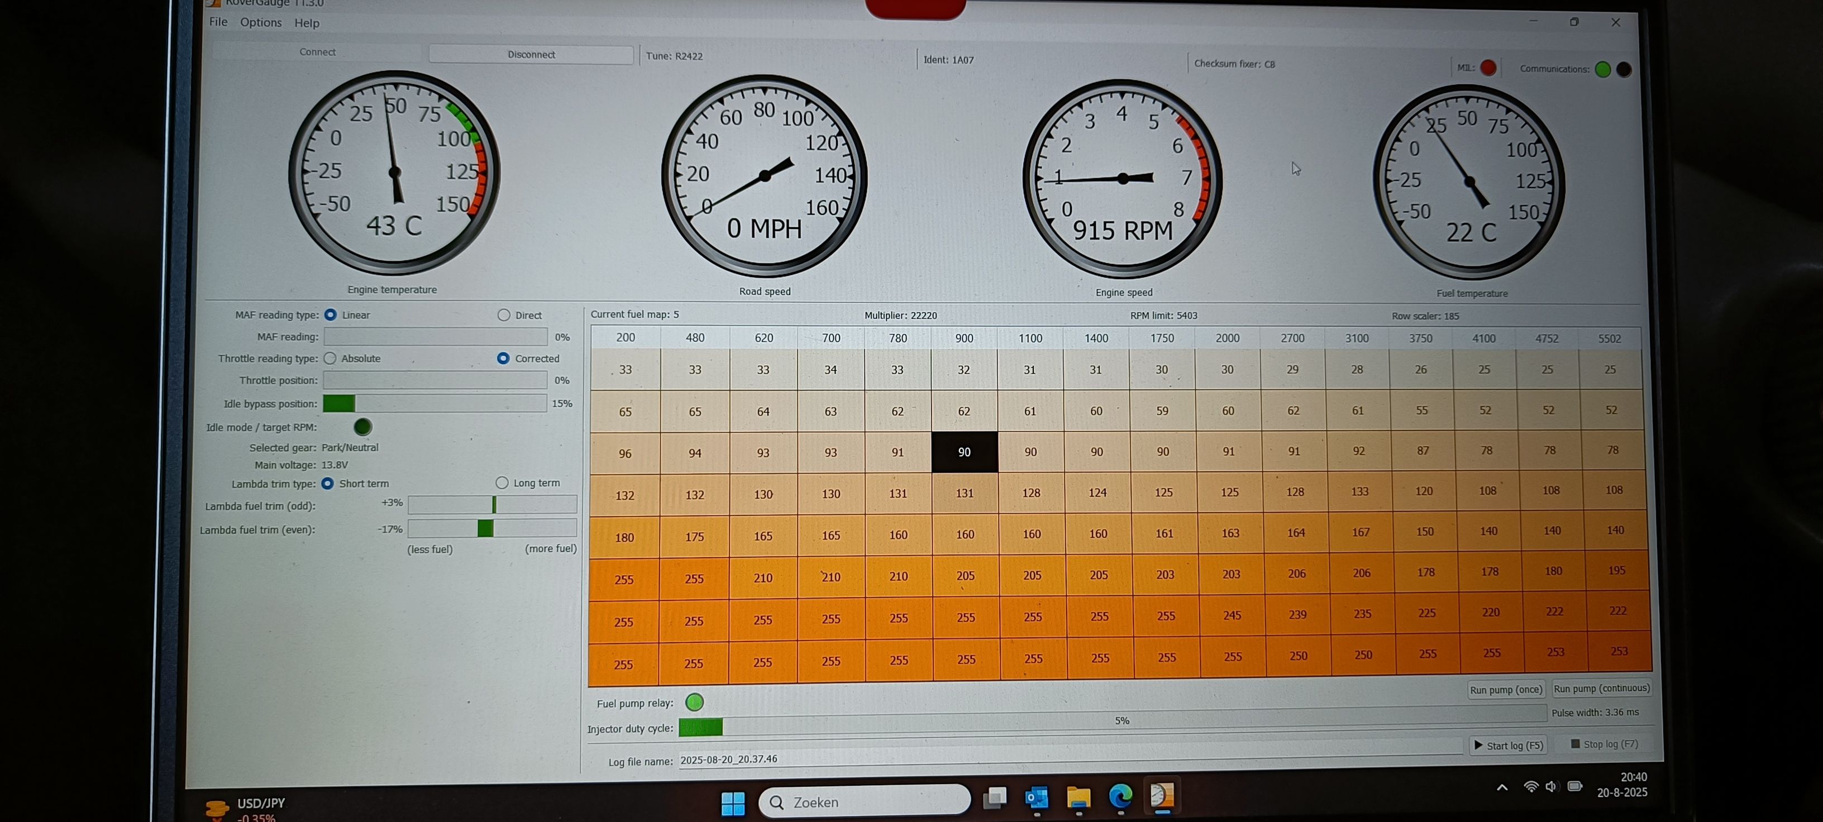Open Outlook from the taskbar

(1037, 798)
